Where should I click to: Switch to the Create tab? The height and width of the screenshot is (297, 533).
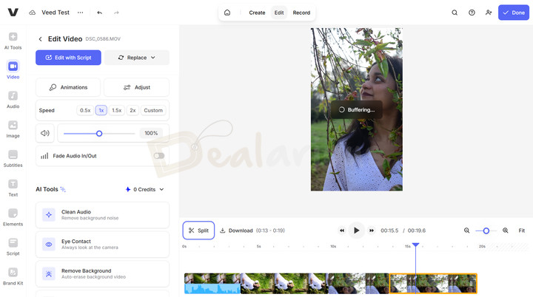coord(257,13)
